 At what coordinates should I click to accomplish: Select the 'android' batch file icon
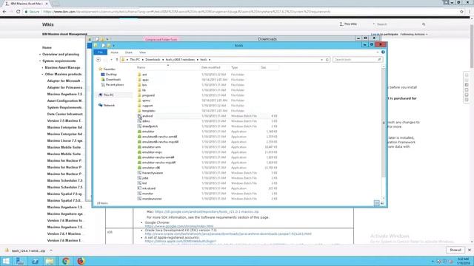click(139, 116)
